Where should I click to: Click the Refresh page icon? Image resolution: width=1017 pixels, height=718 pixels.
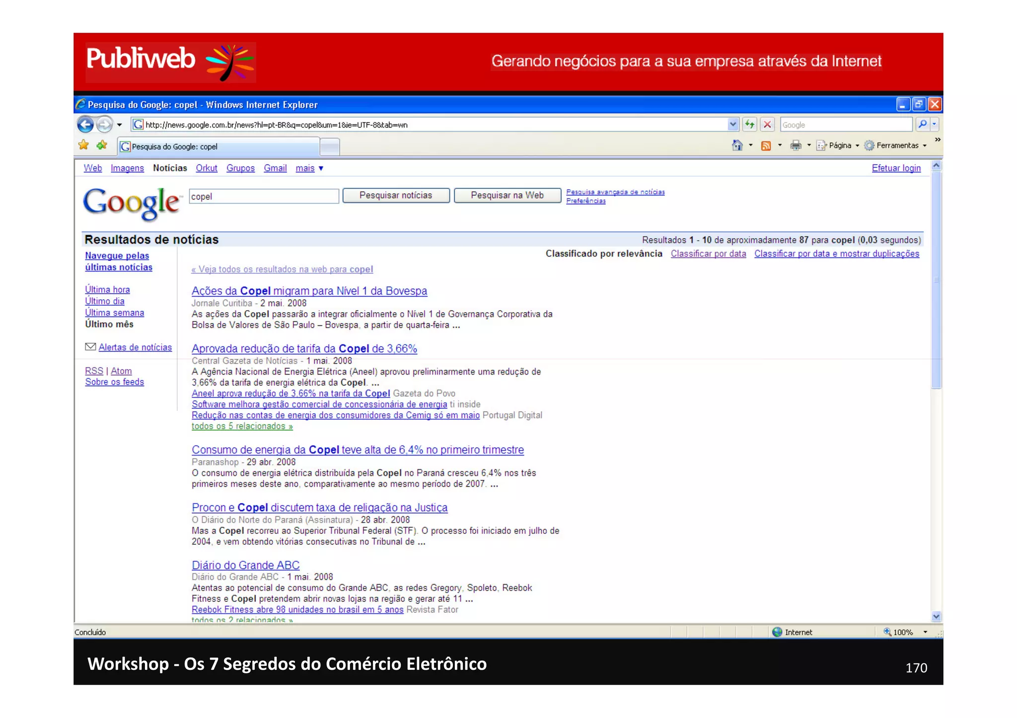coord(749,125)
